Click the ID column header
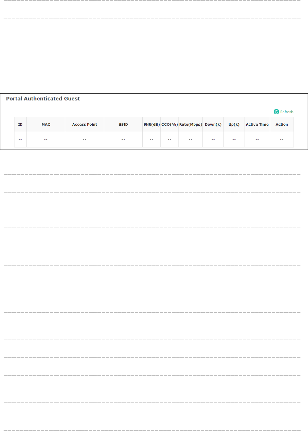 click(20, 125)
